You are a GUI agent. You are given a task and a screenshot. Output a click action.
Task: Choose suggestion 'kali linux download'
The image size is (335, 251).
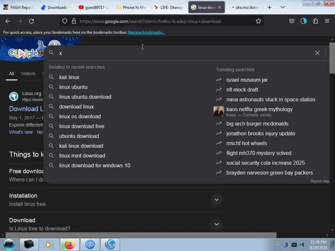tap(81, 146)
